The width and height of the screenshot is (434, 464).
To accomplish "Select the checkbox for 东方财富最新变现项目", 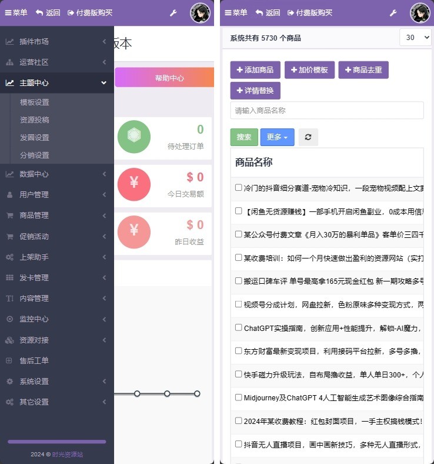I will tap(239, 351).
